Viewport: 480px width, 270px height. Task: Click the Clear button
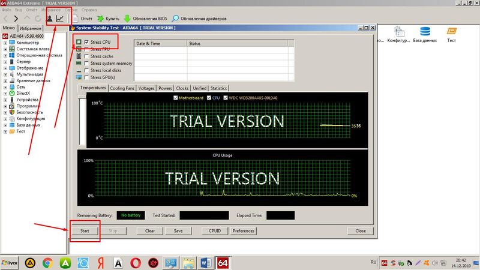pos(150,231)
